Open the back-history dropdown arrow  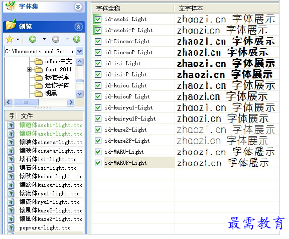(x=44, y=39)
